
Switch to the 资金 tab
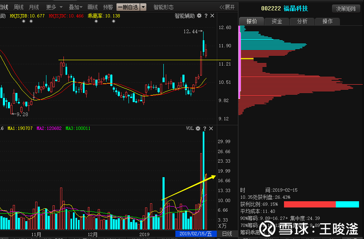click(x=277, y=21)
